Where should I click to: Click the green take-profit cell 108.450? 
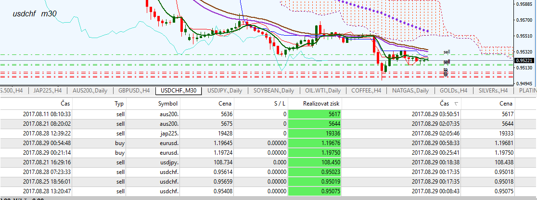coord(315,162)
